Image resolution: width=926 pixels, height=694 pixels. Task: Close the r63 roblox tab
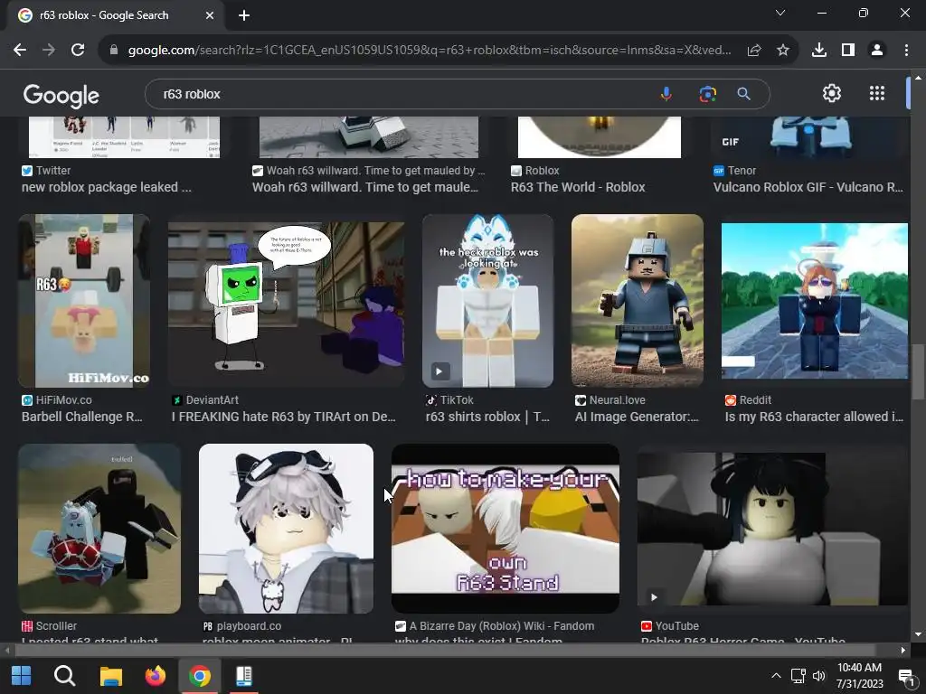(210, 15)
